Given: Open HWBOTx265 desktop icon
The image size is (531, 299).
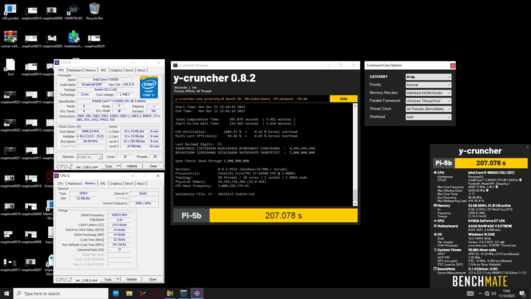Looking at the screenshot, I should pos(73,12).
